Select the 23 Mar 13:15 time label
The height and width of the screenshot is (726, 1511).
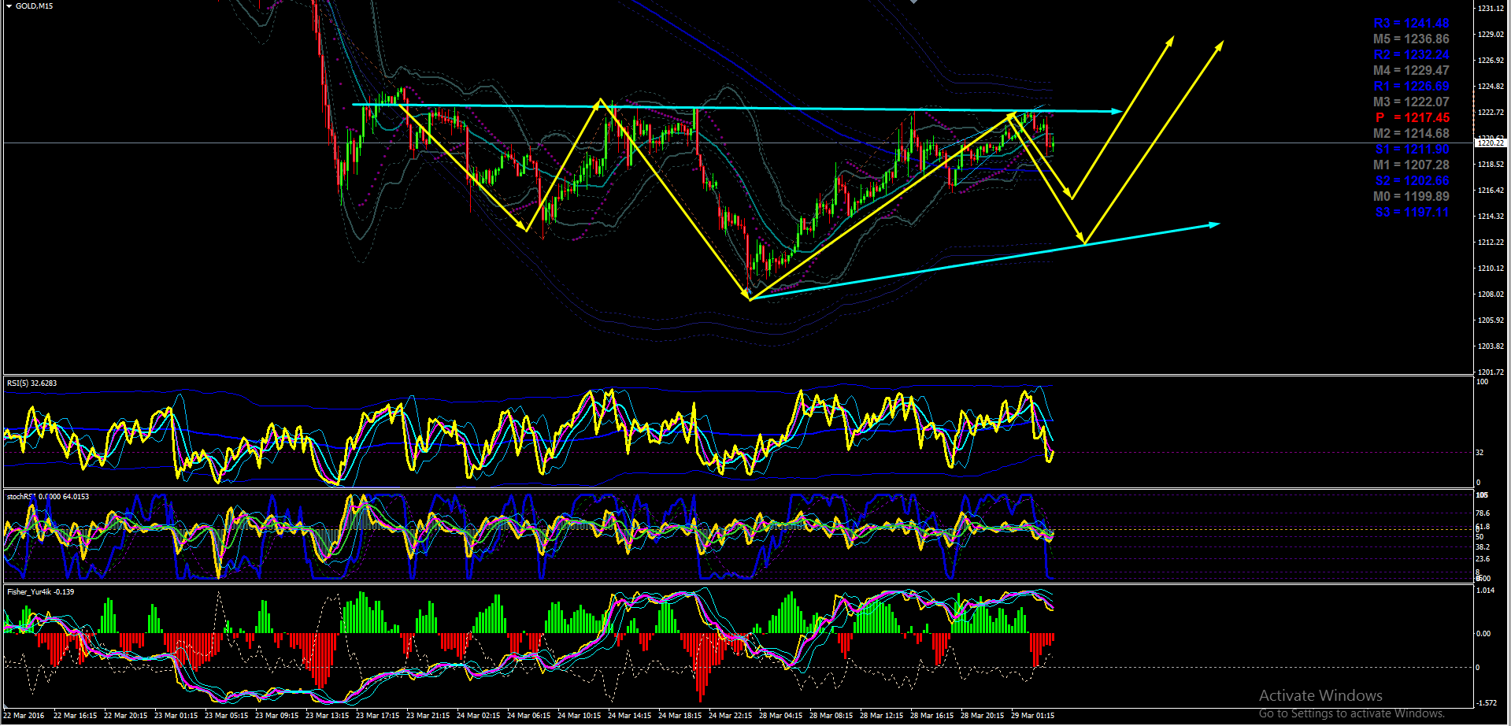[x=327, y=716]
